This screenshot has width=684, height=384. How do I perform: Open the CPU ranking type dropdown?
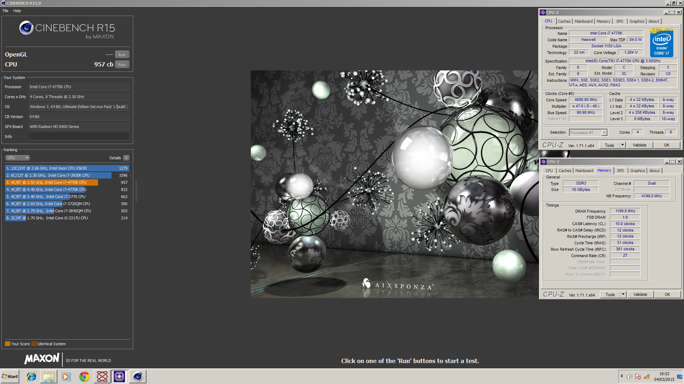17,158
